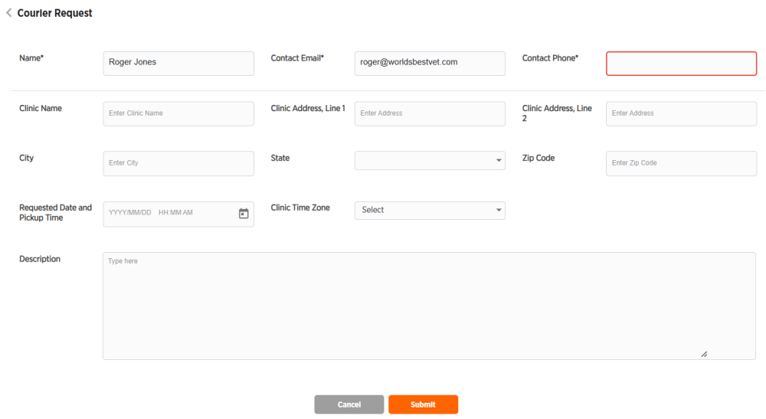766x419 pixels.
Task: Click the Zip Code label
Action: [x=538, y=159]
